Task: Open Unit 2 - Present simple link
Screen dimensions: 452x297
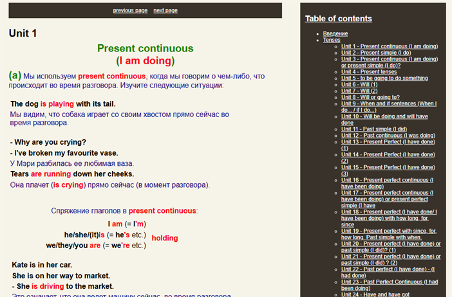Action: pyautogui.click(x=376, y=53)
